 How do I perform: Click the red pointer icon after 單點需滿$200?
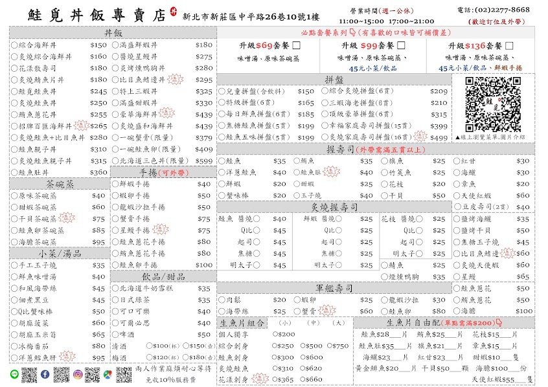(499, 322)
